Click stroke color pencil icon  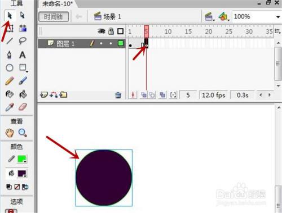[x=11, y=158]
